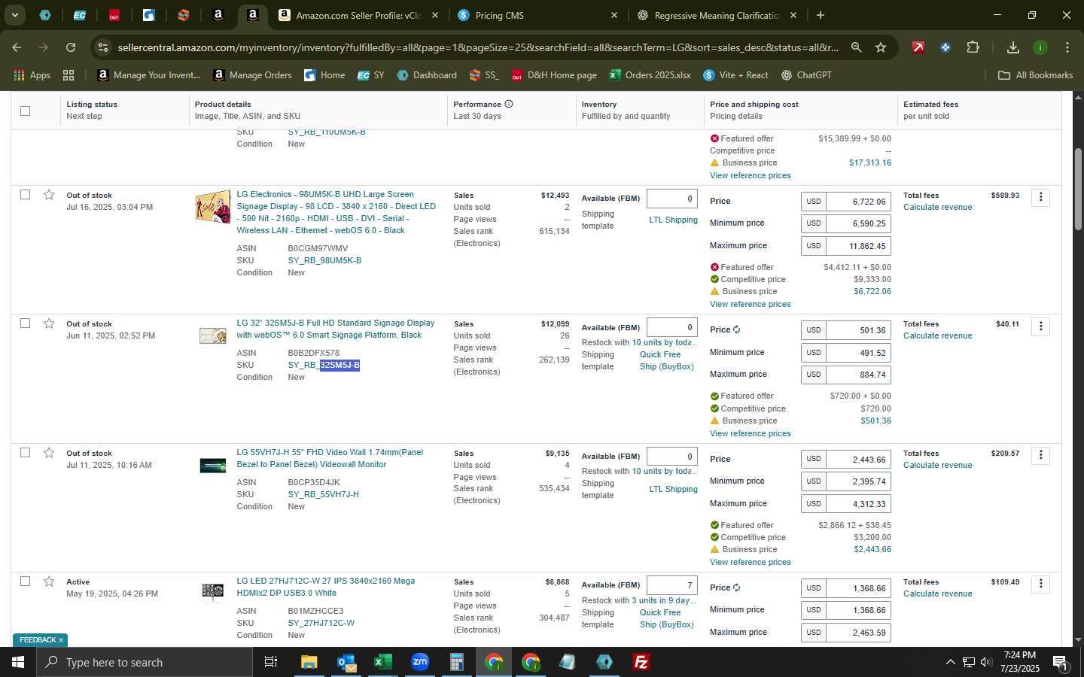Open Manage Orders bookmark
1084x677 pixels.
253,75
